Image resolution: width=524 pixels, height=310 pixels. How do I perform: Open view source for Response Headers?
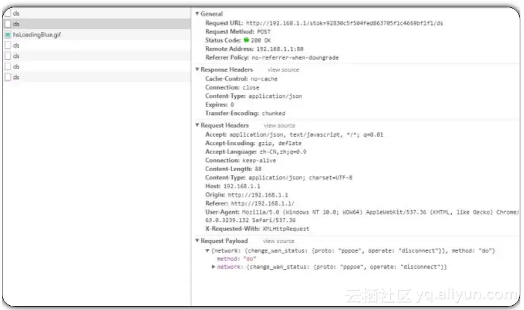pyautogui.click(x=283, y=70)
